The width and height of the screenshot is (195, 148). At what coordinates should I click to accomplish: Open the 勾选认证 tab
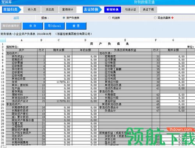click(131, 9)
